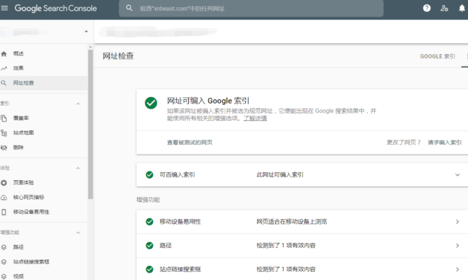Open the property selector dropdown
This screenshot has width=468, height=280.
(86, 32)
